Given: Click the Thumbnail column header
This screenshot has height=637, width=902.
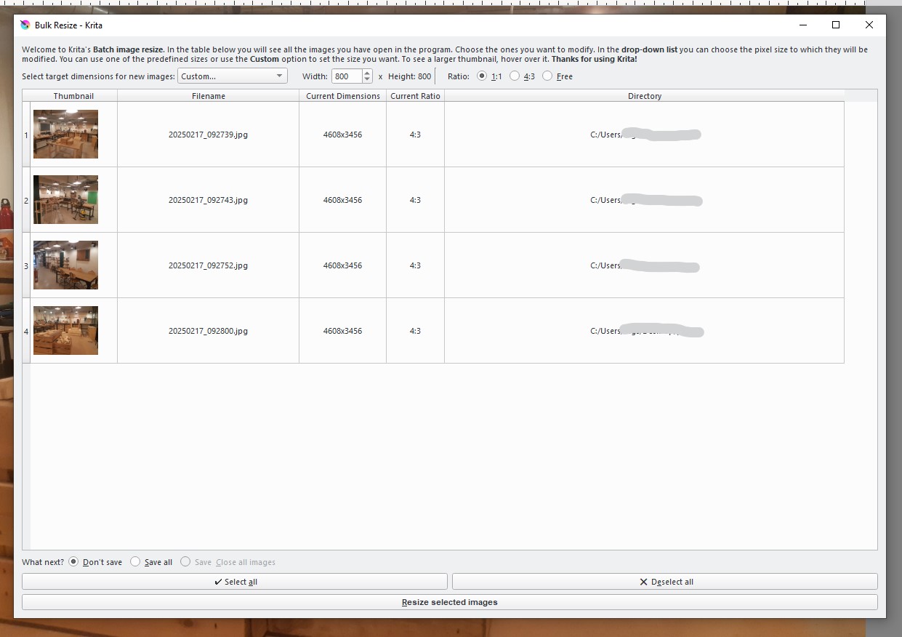Looking at the screenshot, I should [x=73, y=95].
